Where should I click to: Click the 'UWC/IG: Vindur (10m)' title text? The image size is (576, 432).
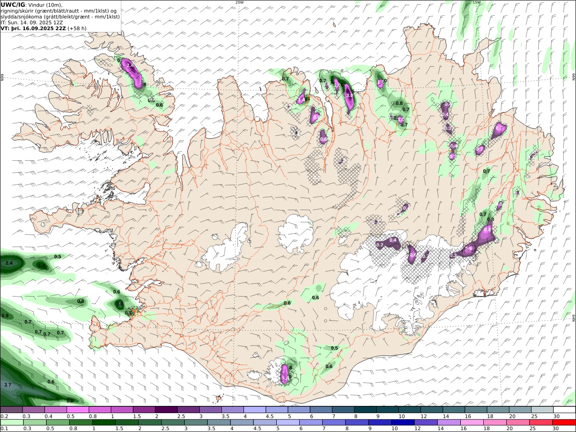coord(31,4)
